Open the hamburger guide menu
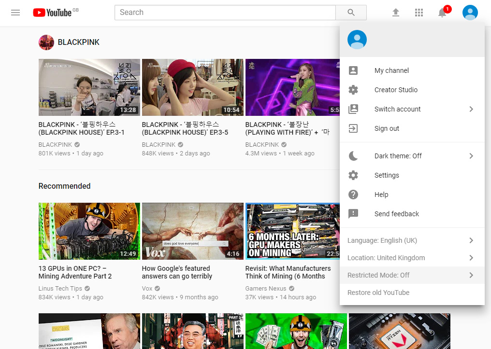 [15, 13]
